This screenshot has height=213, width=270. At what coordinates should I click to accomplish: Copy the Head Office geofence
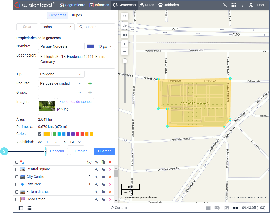pyautogui.click(x=103, y=199)
